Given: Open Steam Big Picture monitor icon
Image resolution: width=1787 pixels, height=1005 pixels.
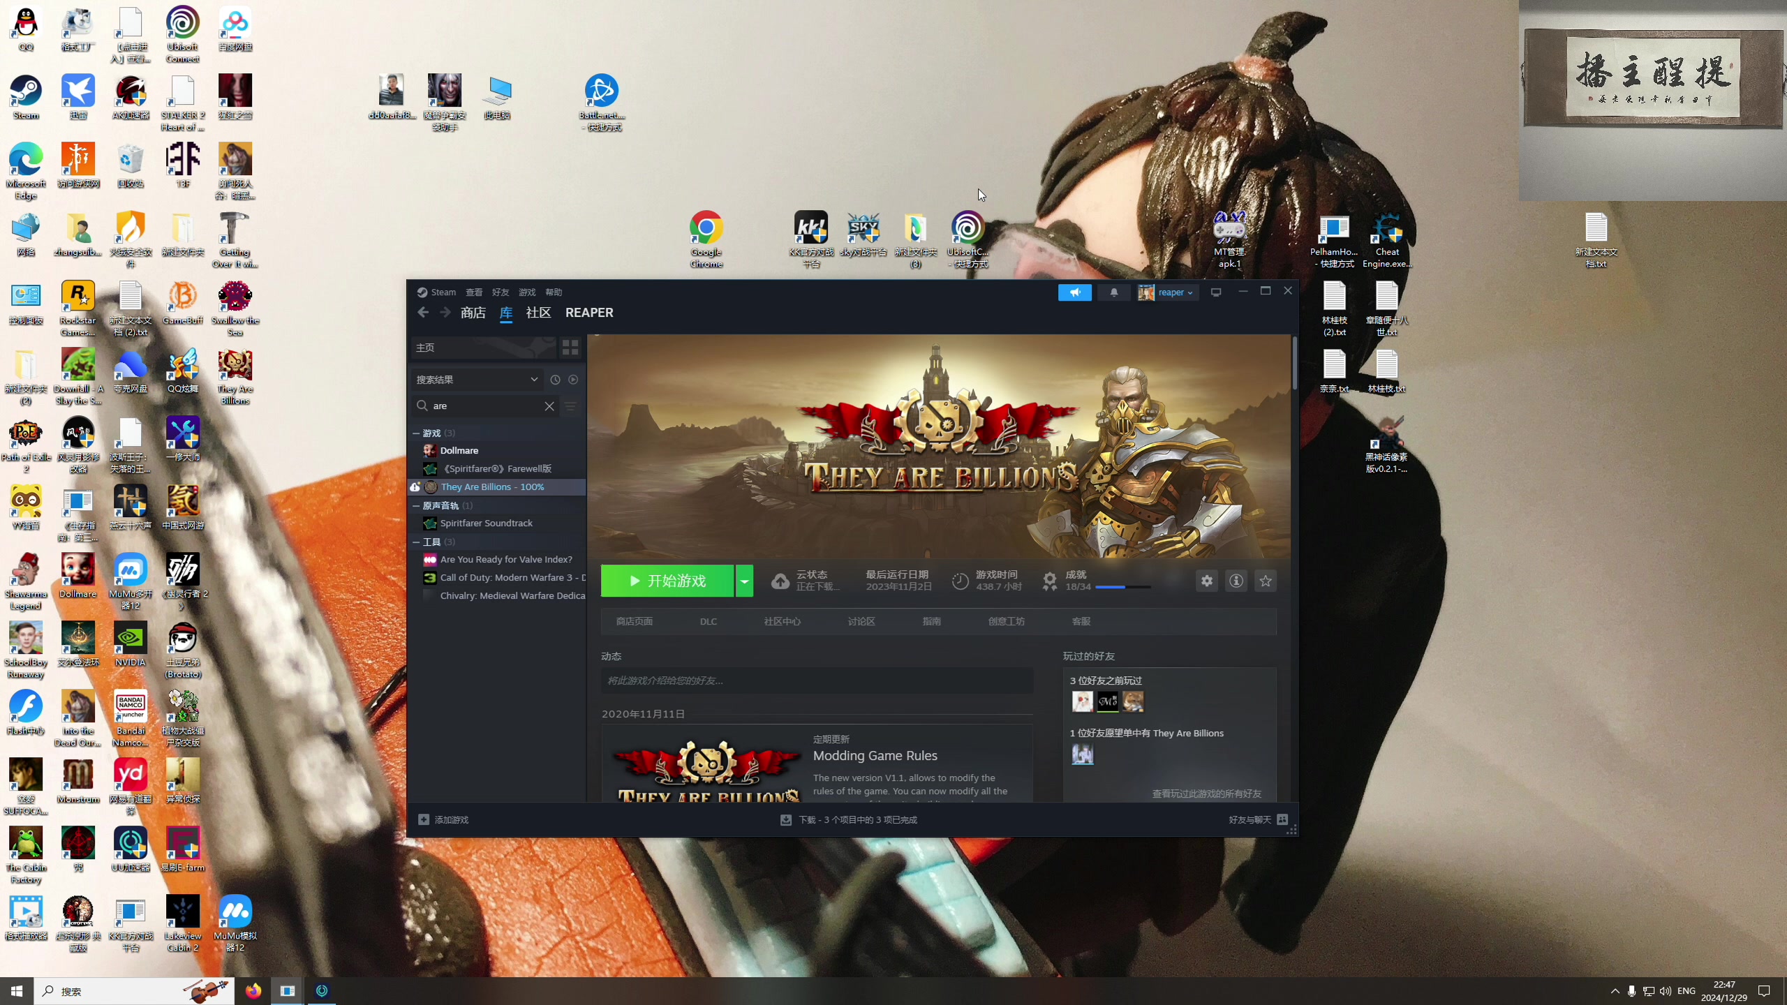Looking at the screenshot, I should [1216, 292].
